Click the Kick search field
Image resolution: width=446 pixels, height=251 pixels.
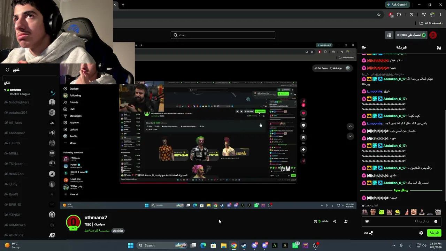click(223, 35)
